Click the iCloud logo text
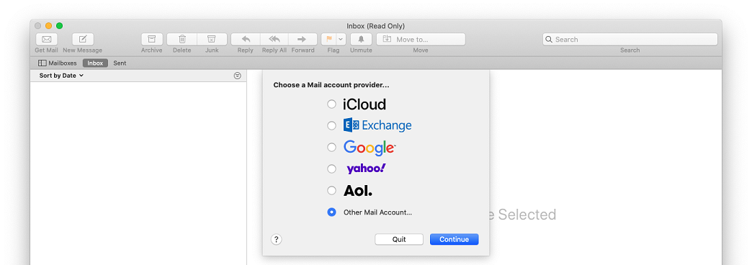The width and height of the screenshot is (752, 265). 364,104
